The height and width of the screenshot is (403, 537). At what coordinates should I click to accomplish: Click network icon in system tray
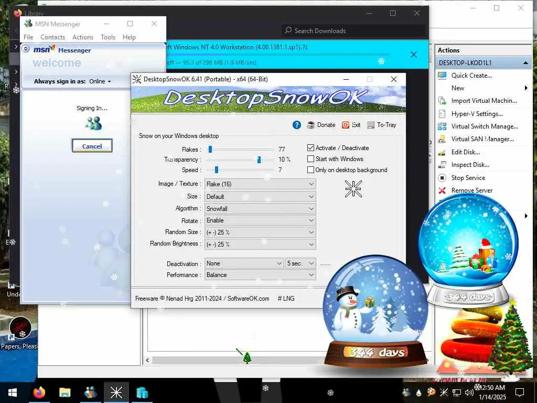pos(457,393)
